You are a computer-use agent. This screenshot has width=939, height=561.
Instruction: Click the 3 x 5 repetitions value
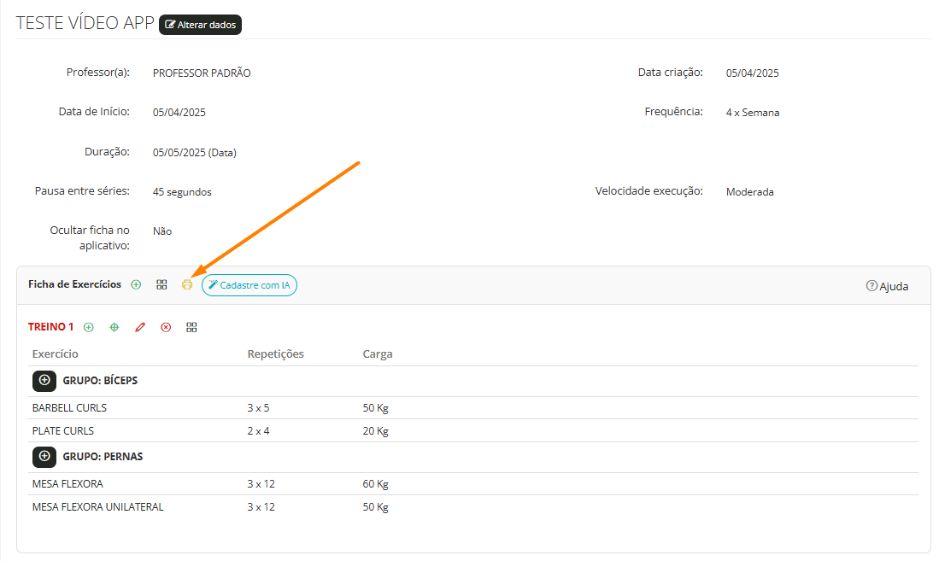258,407
